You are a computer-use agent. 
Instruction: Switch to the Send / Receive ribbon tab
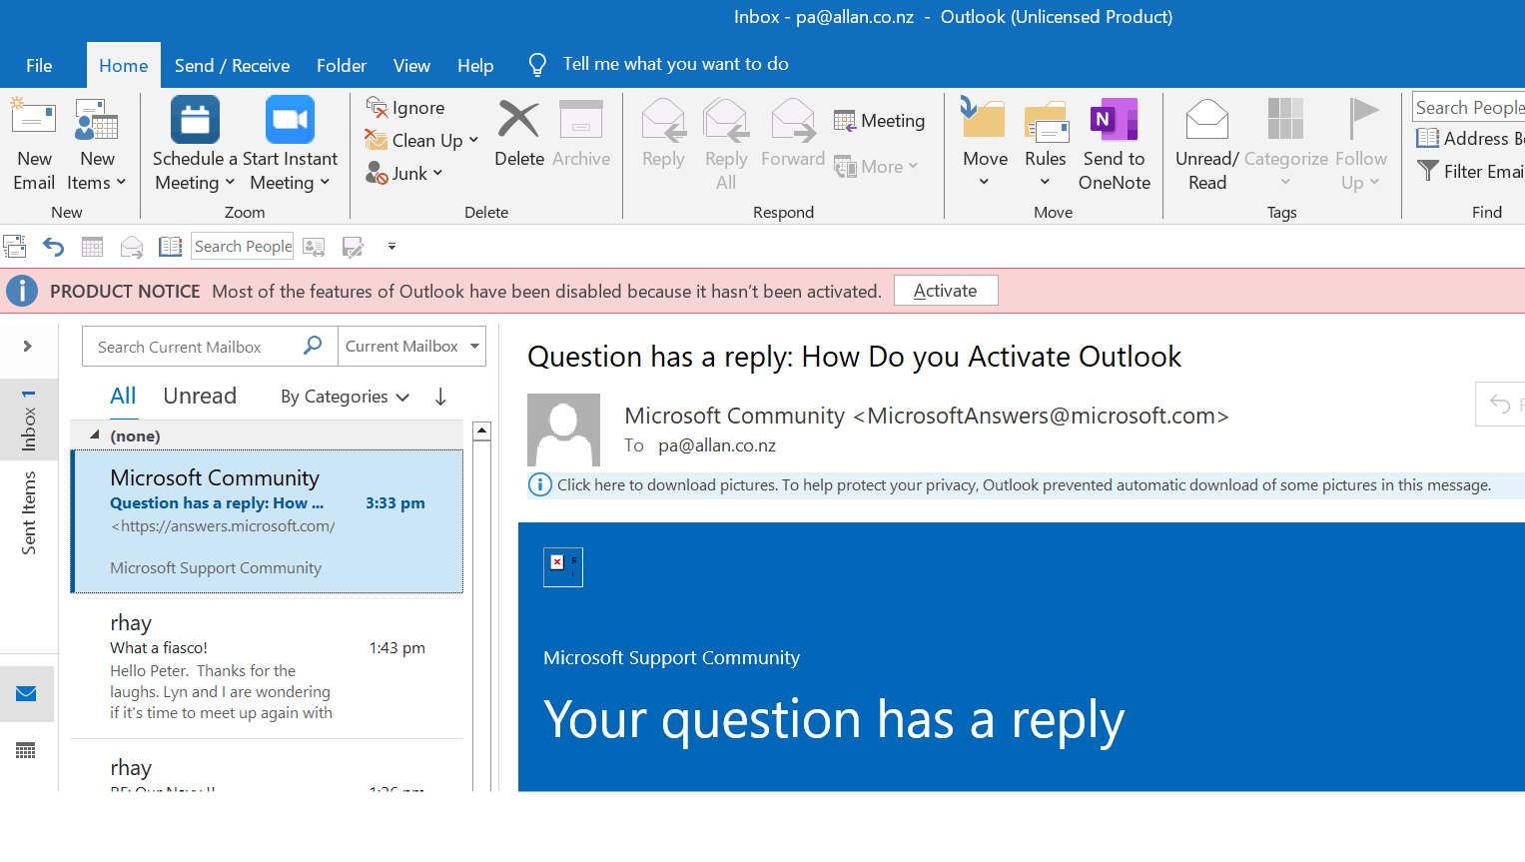pos(232,65)
